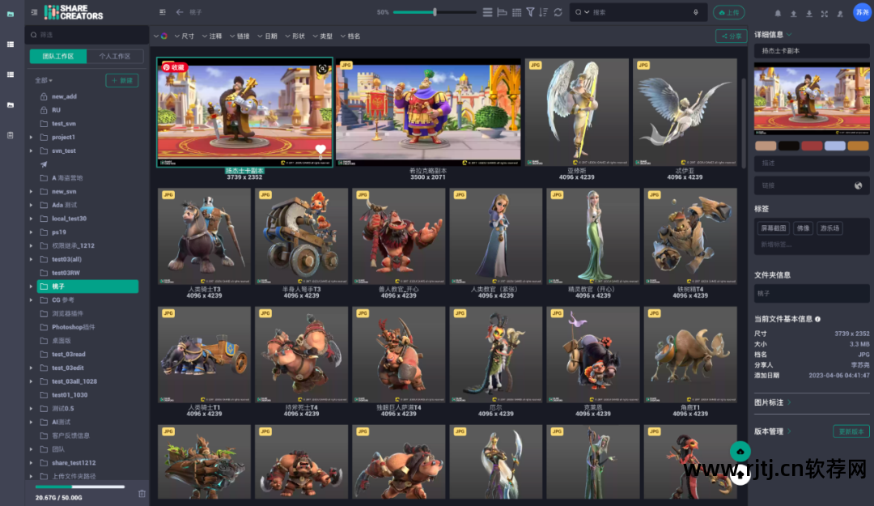Toggle the panel collapse icon left of the back arrow
This screenshot has width=874, height=506.
pyautogui.click(x=162, y=12)
